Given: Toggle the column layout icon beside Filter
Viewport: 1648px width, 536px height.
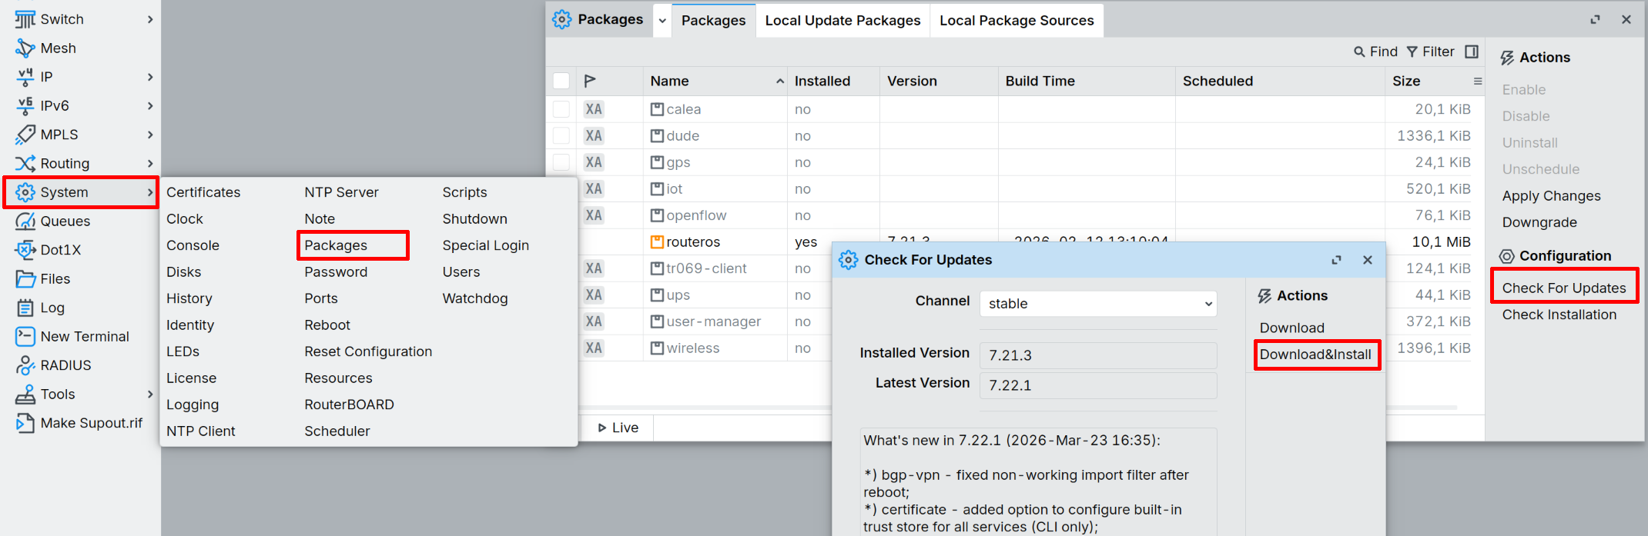Looking at the screenshot, I should pyautogui.click(x=1472, y=52).
